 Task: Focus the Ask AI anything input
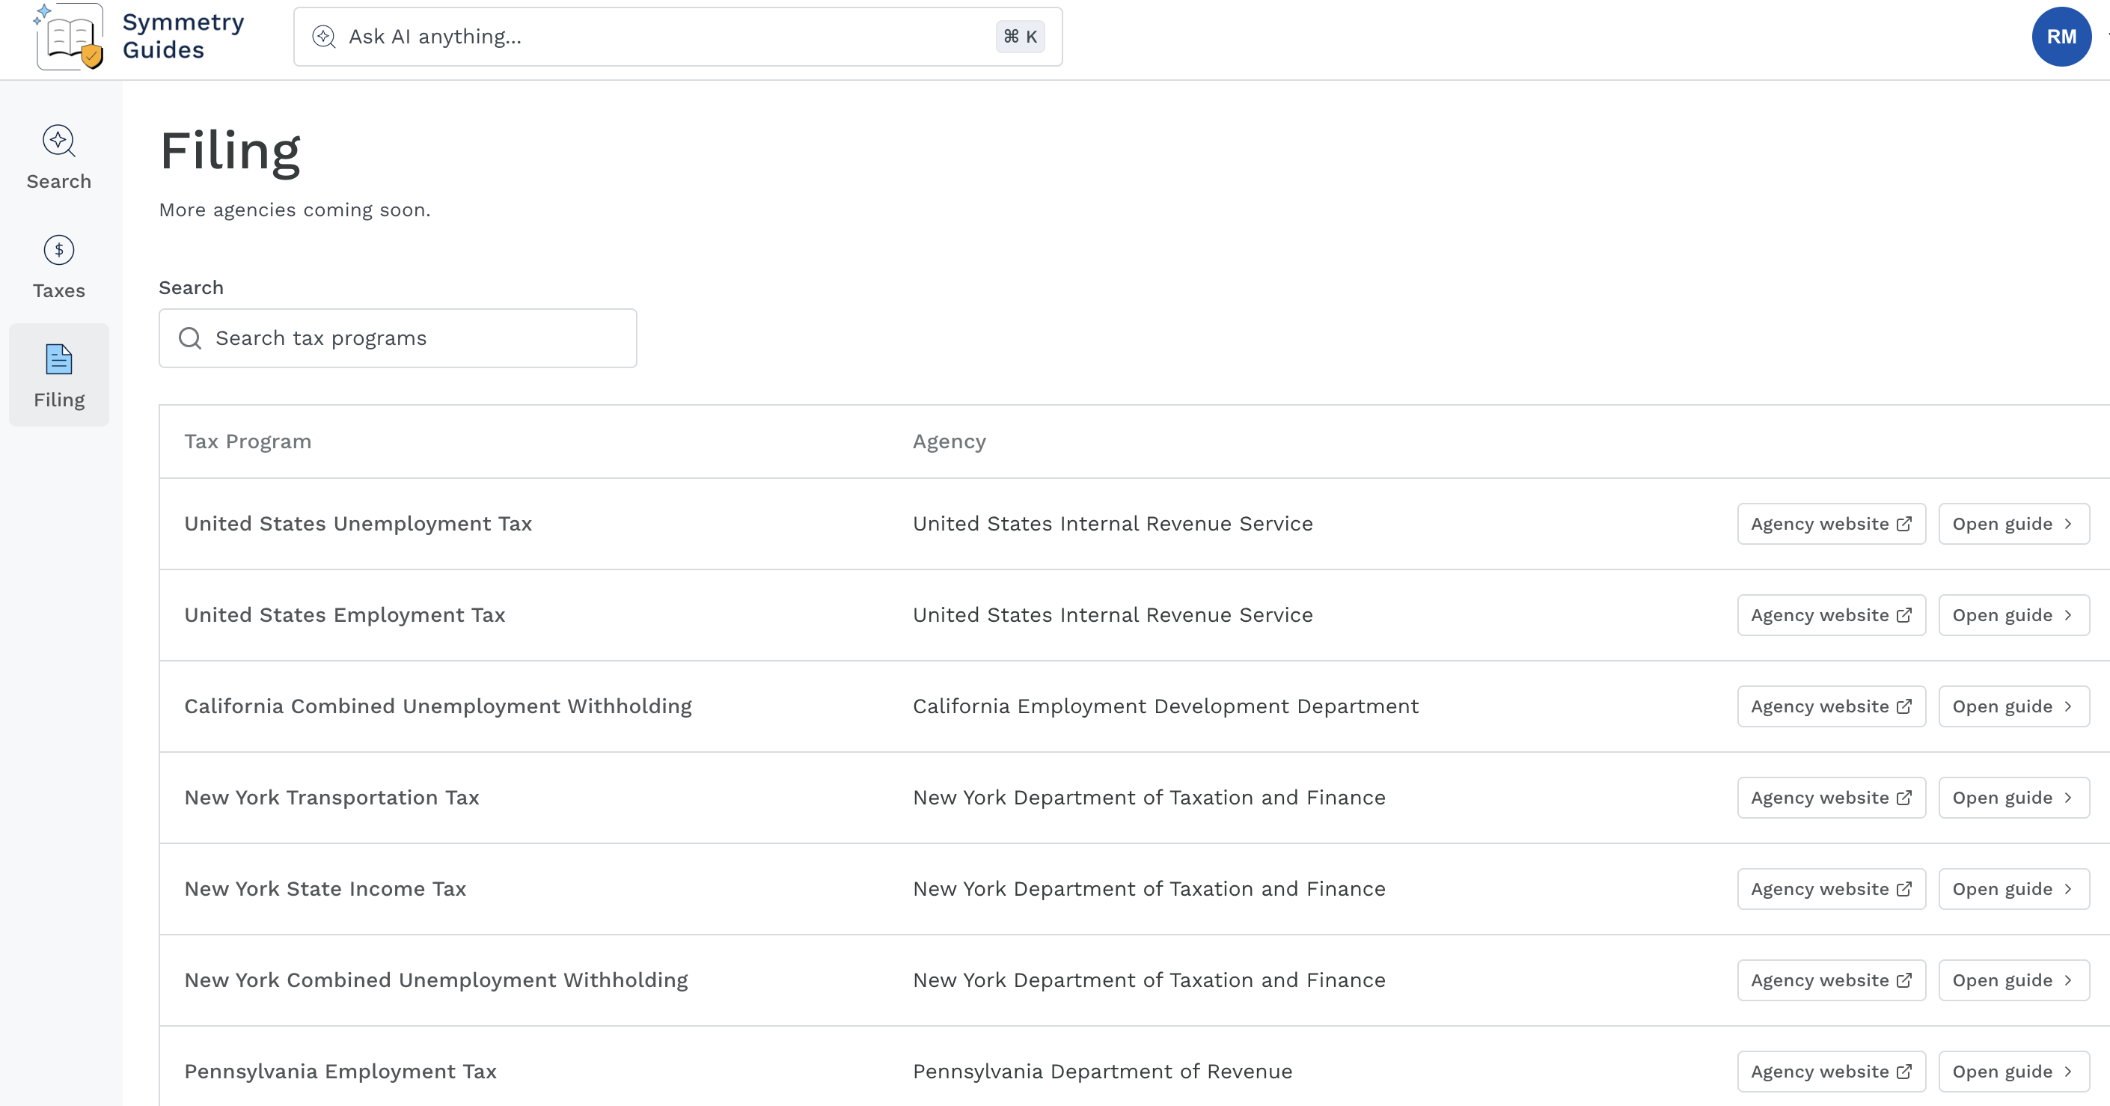point(678,36)
